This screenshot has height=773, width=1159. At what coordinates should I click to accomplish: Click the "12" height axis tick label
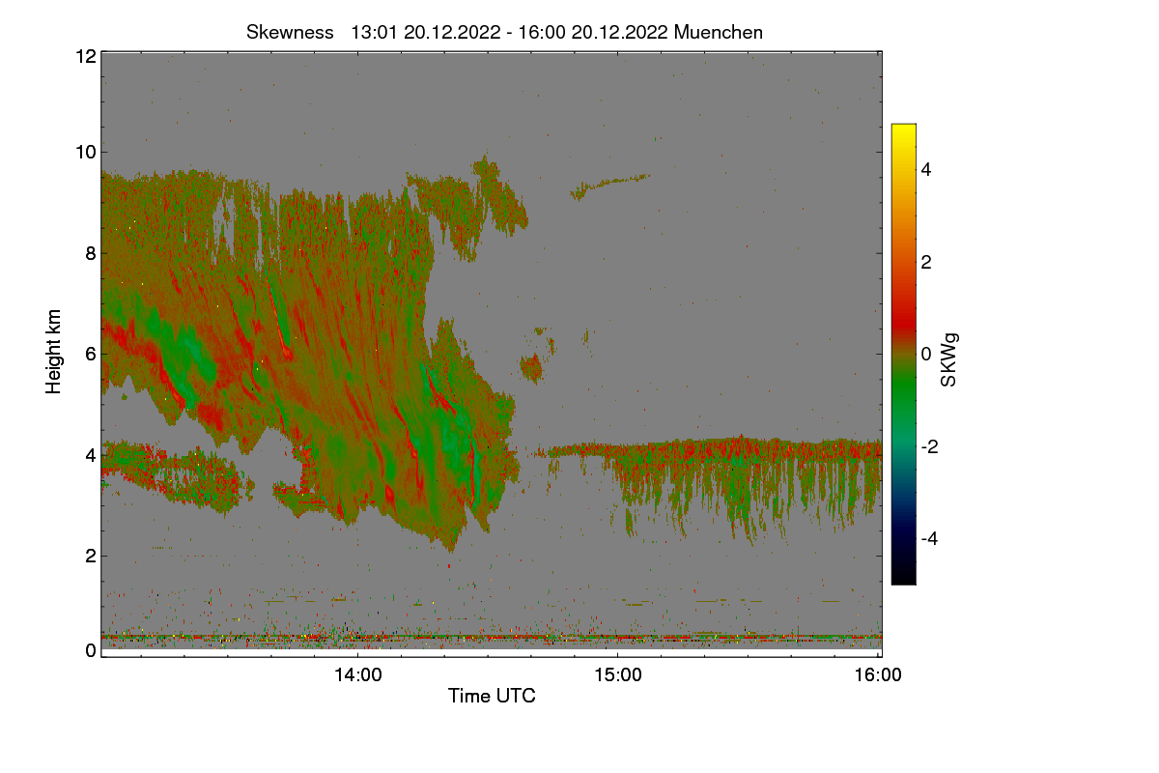tap(85, 56)
